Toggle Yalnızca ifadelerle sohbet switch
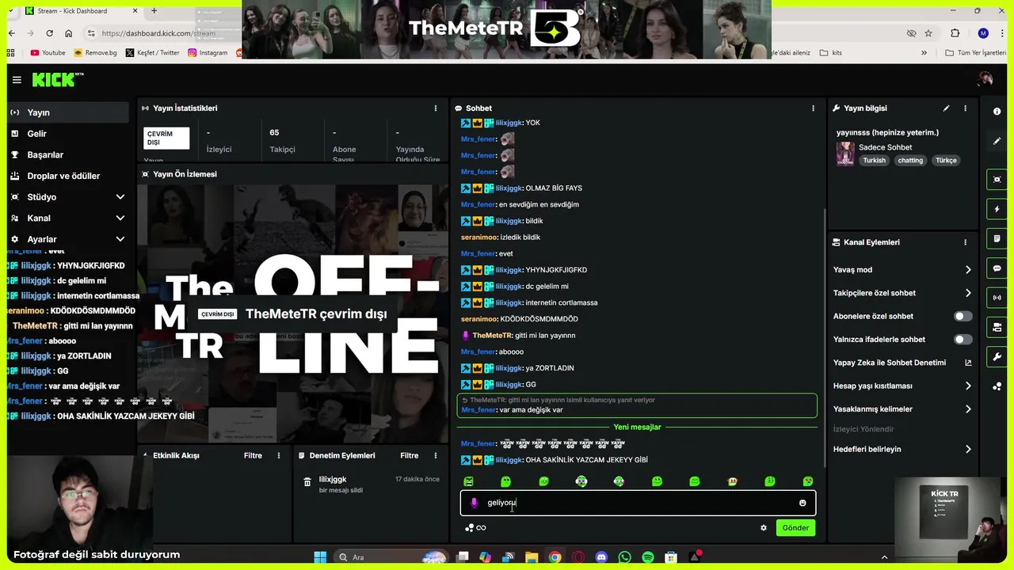This screenshot has width=1014, height=570. (962, 340)
